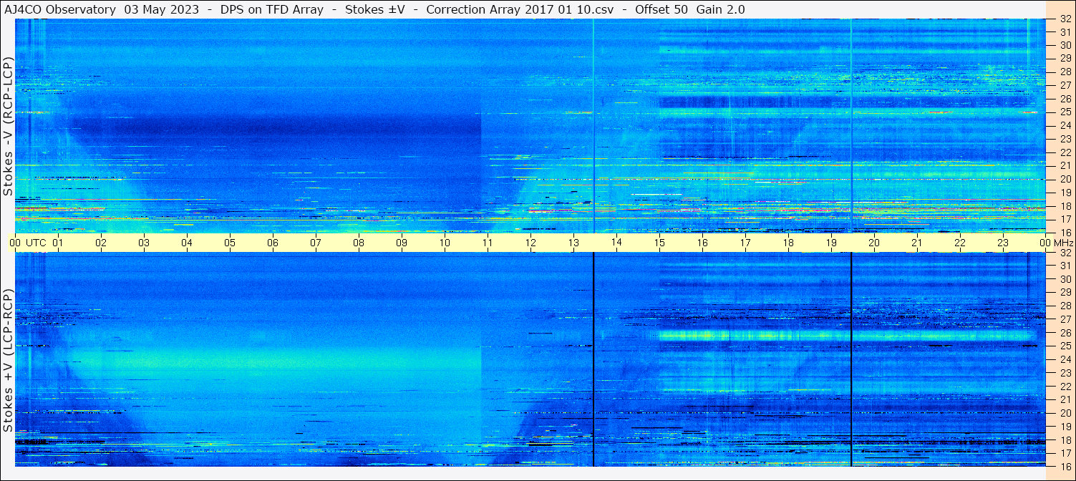The image size is (1076, 481).
Task: Click 16 MHz tick in Stokes +V panel
Action: (1065, 466)
